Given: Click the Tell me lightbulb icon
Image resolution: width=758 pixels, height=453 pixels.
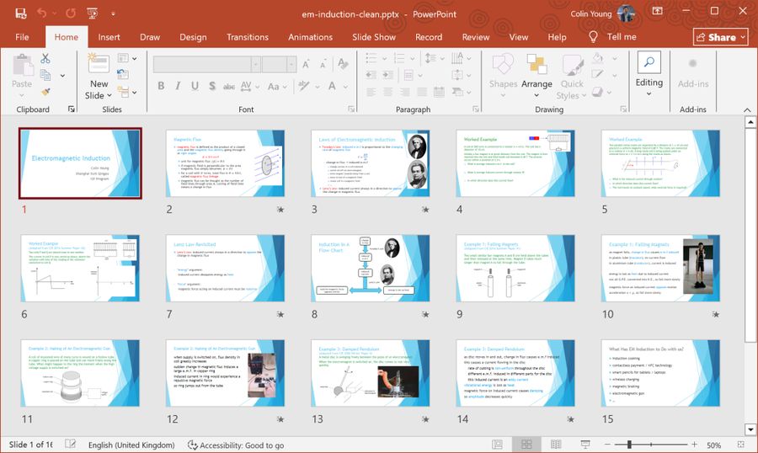Looking at the screenshot, I should click(x=593, y=37).
